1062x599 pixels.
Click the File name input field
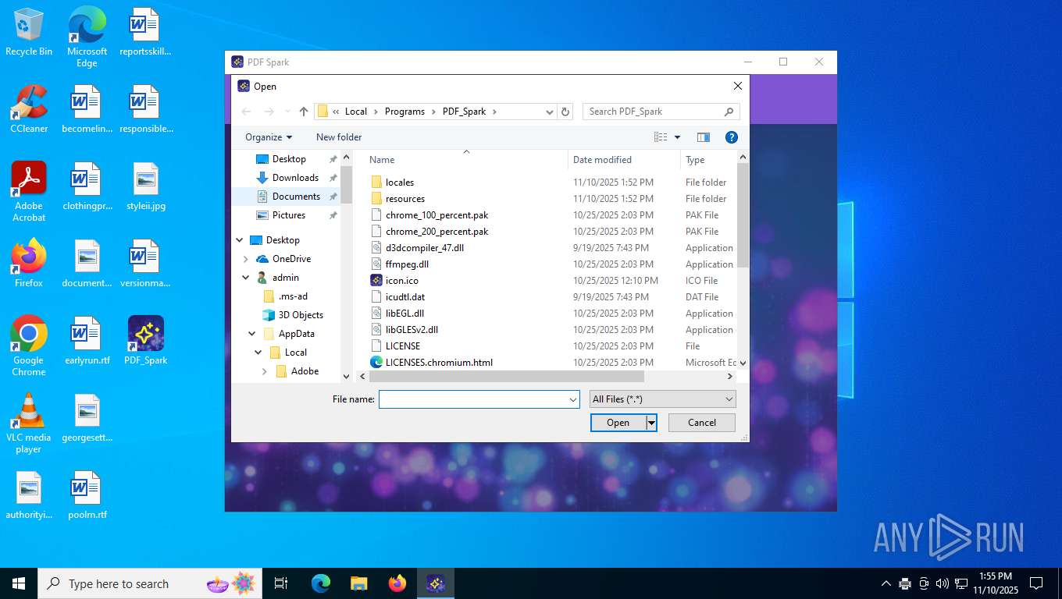click(473, 399)
